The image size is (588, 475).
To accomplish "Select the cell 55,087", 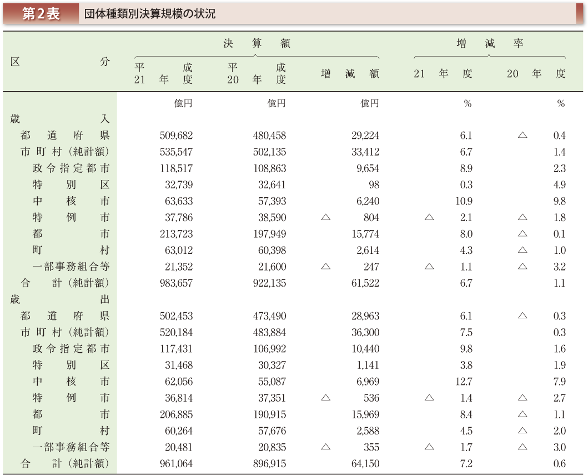I will click(x=272, y=382).
